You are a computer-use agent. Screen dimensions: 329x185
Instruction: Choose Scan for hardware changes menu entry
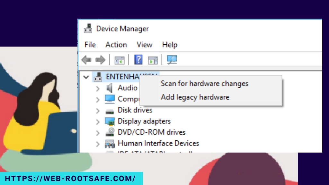tap(211, 84)
